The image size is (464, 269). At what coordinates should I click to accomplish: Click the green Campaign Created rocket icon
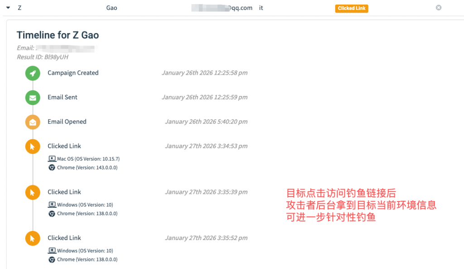tap(33, 73)
